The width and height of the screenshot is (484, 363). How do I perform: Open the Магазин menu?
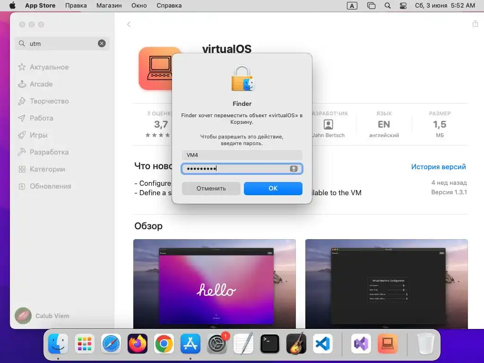coord(109,6)
